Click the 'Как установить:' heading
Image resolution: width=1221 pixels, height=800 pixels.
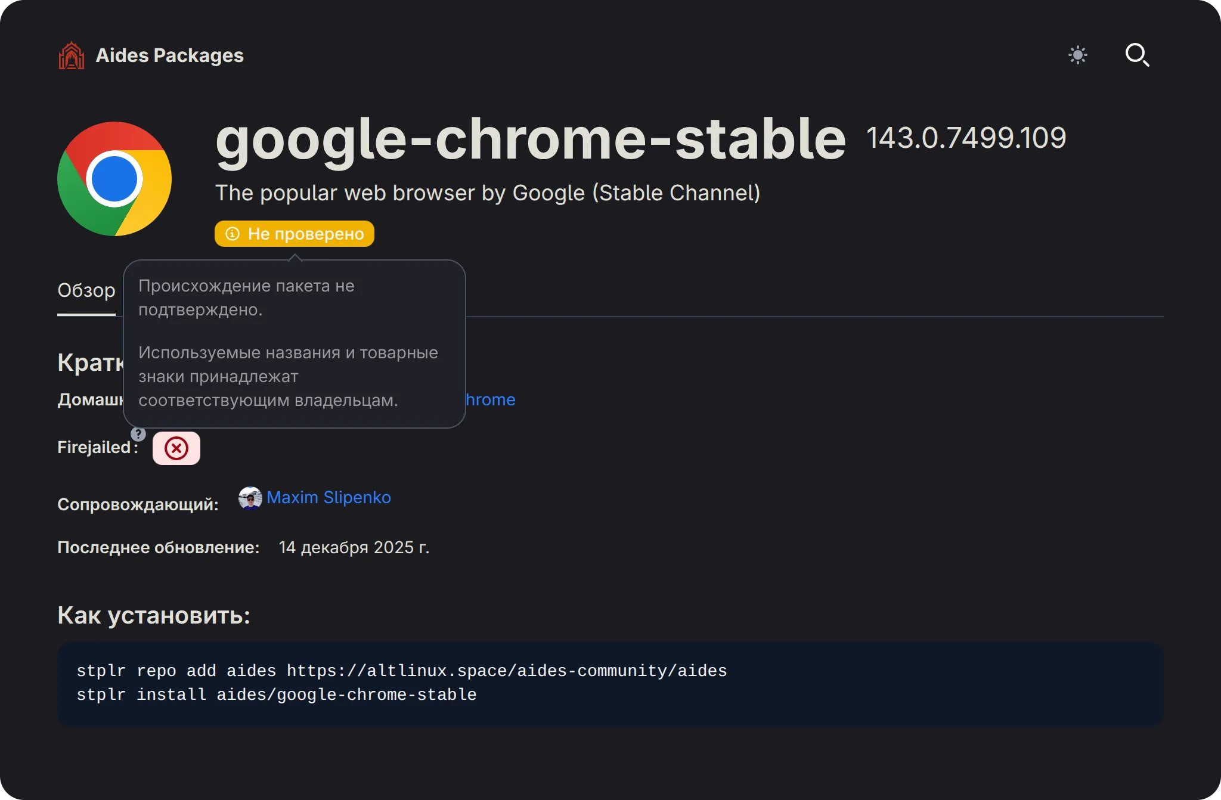[154, 615]
